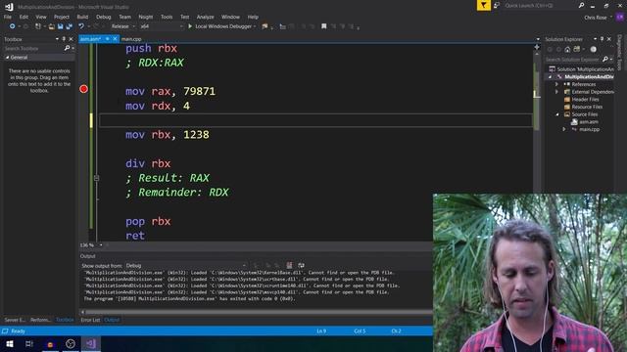The height and width of the screenshot is (352, 627).
Task: Open the Debug menu
Action: (103, 17)
